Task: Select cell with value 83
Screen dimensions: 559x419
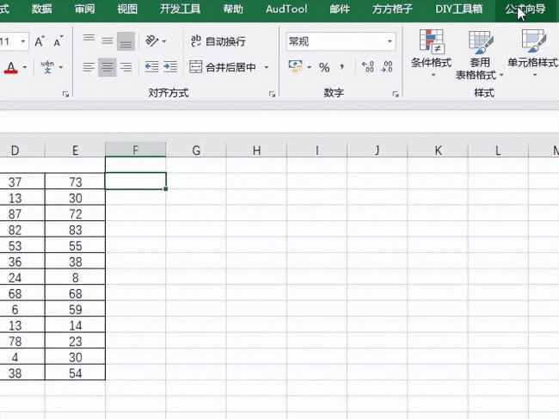Action: tap(75, 230)
